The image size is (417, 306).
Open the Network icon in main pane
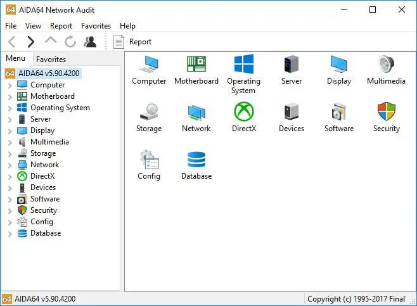(x=196, y=113)
